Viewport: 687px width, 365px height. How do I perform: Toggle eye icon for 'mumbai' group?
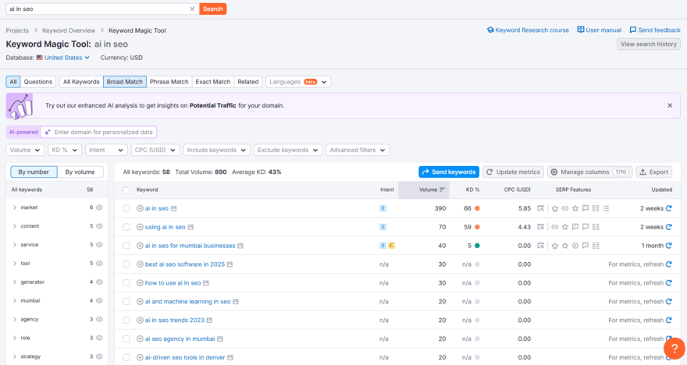pyautogui.click(x=99, y=301)
